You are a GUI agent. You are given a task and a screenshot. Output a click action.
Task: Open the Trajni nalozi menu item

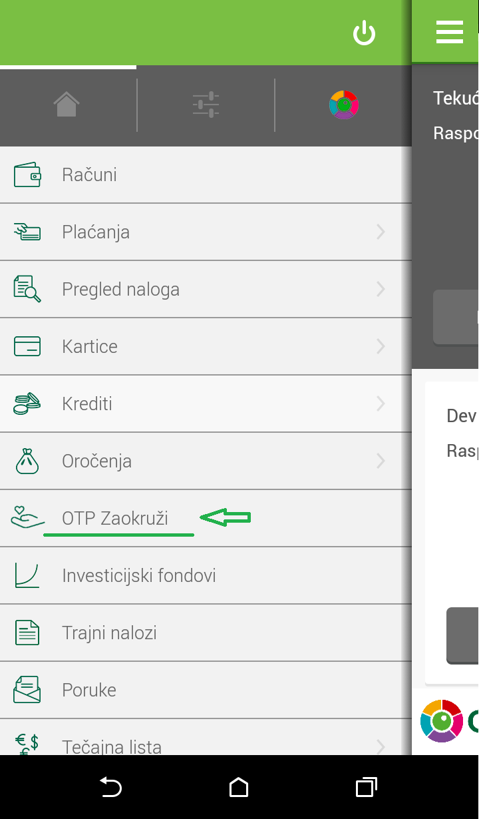pos(206,633)
